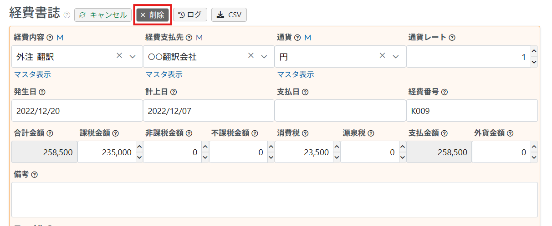Screen dimensions: 552x226
Task: Increase 通貨レート value with up arrow
Action: click(534, 51)
